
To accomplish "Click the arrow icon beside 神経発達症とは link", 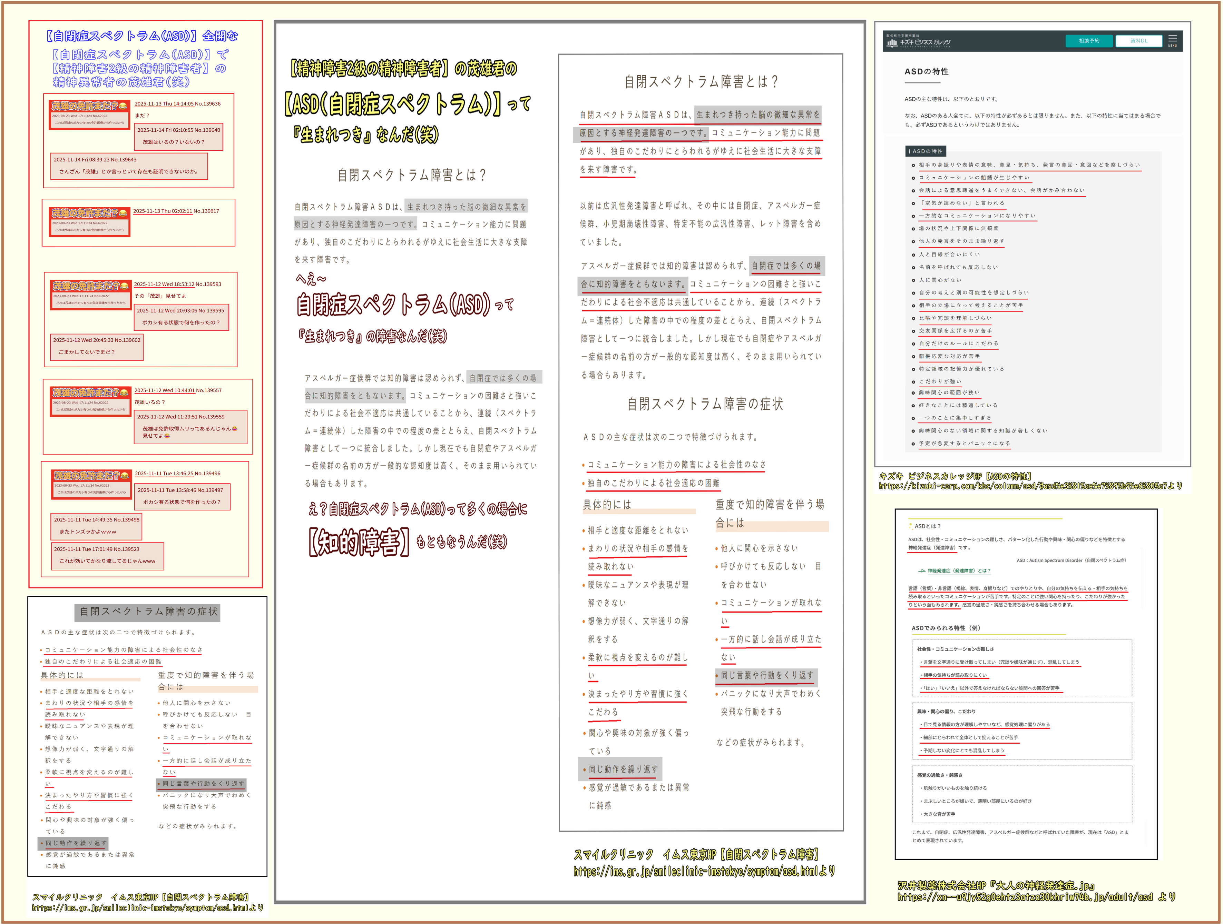I will pos(922,571).
